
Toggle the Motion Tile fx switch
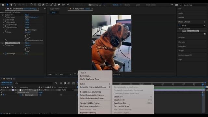pyautogui.click(x=3, y=15)
